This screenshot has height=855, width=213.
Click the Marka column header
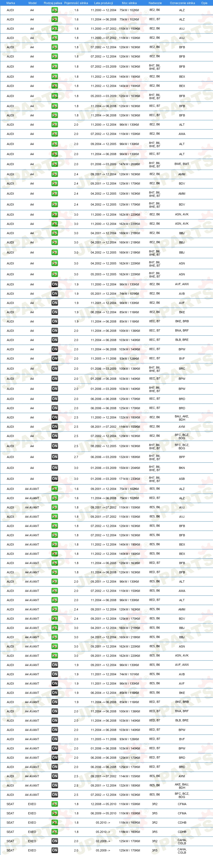[x=11, y=3]
